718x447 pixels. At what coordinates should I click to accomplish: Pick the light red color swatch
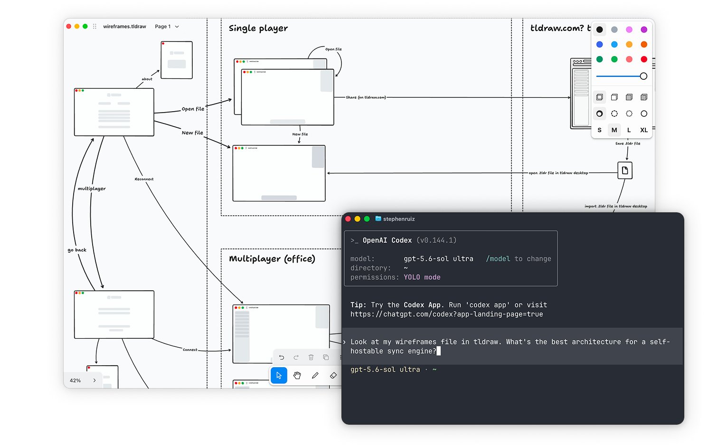click(629, 59)
